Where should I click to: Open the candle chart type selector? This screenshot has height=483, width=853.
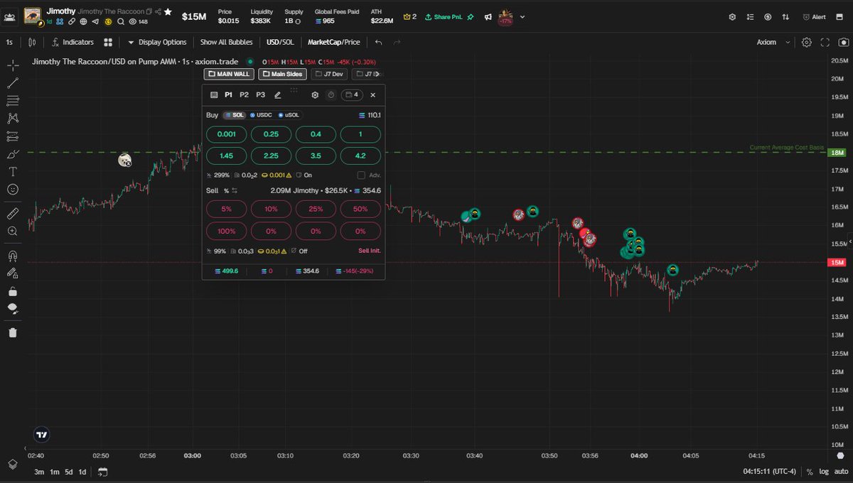(x=31, y=42)
